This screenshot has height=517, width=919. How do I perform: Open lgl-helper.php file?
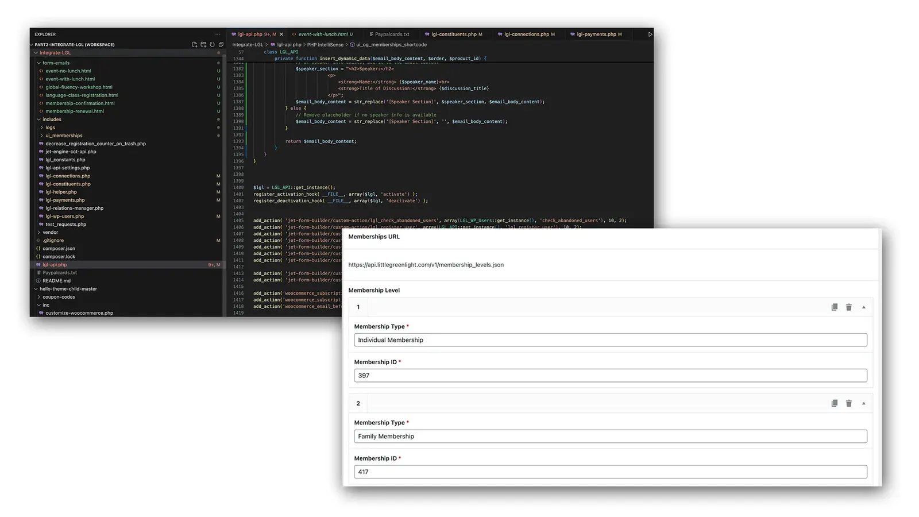(x=61, y=192)
